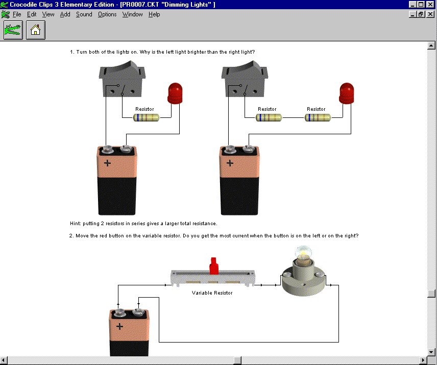
Task: Click the question 2 instruction text
Action: pos(214,236)
